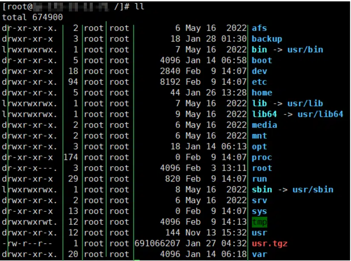Select the dev directory name

[x=259, y=71]
